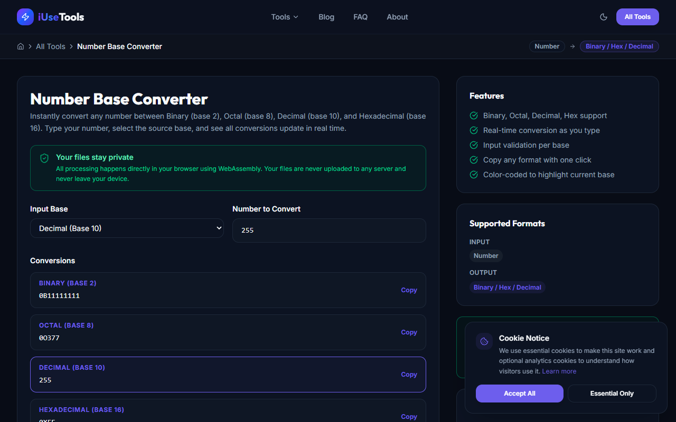Click the All Tools breadcrumb link
Viewport: 676px width, 422px height.
click(x=51, y=46)
